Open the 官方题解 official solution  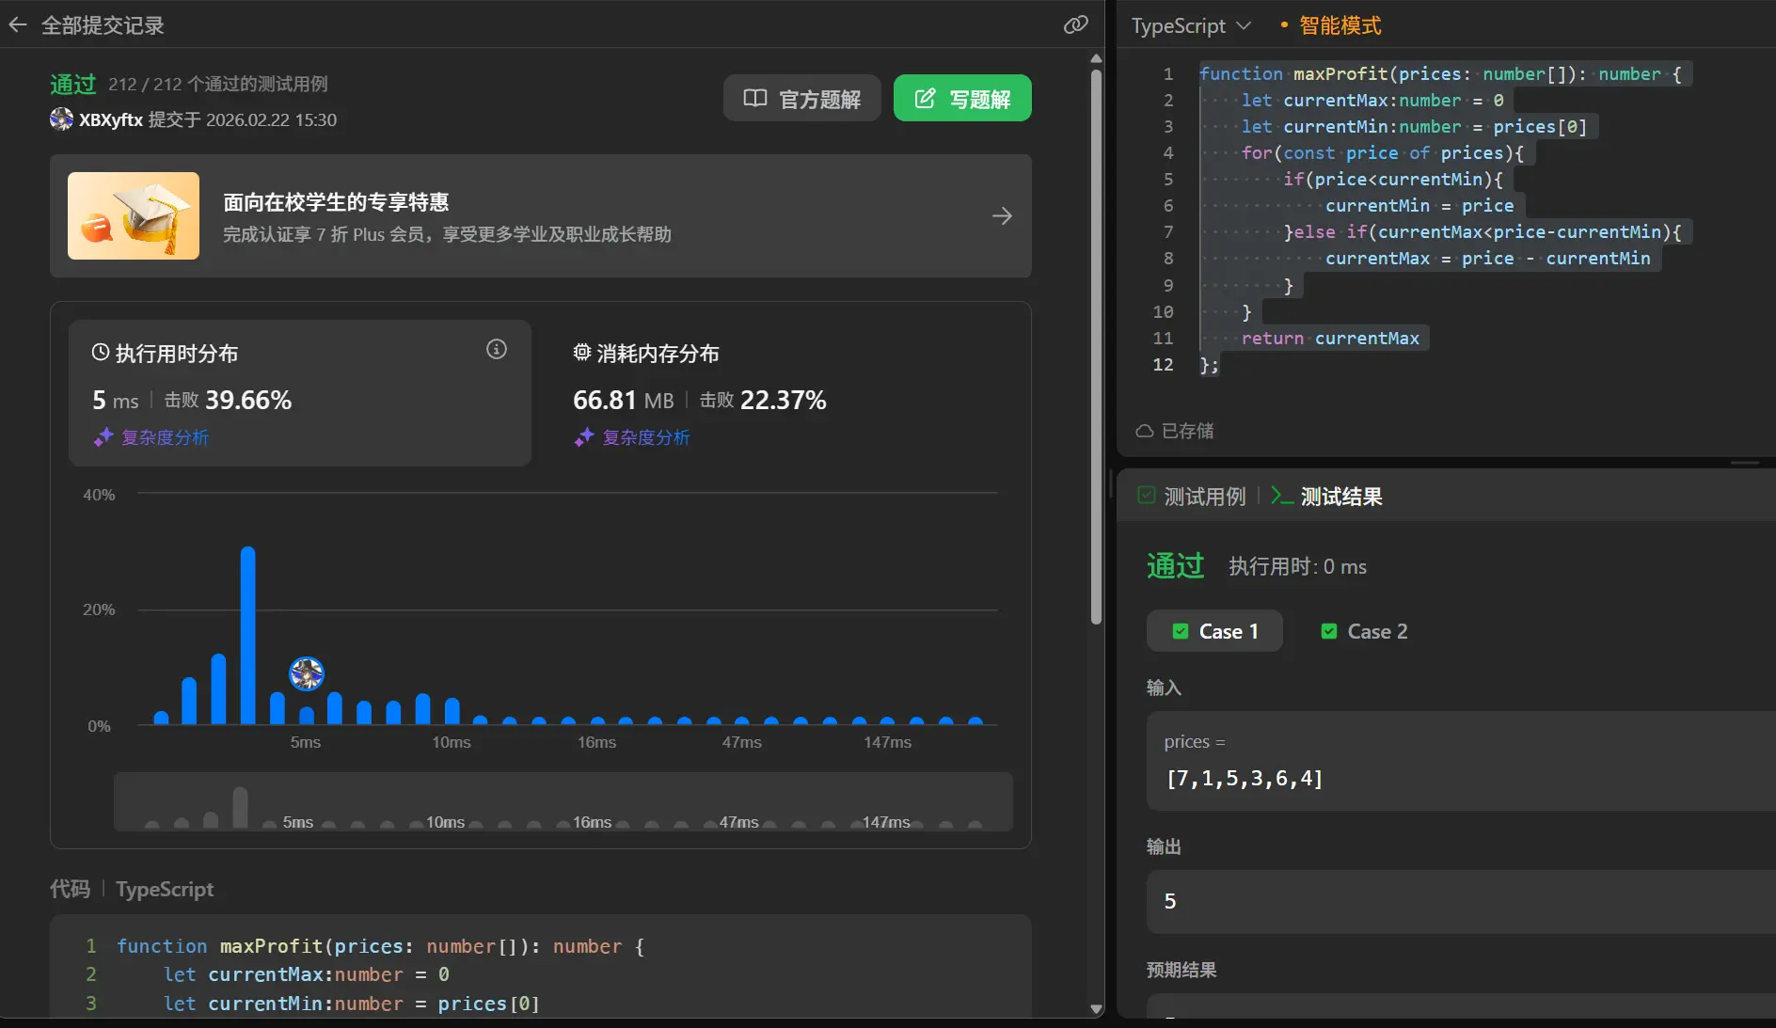801,99
